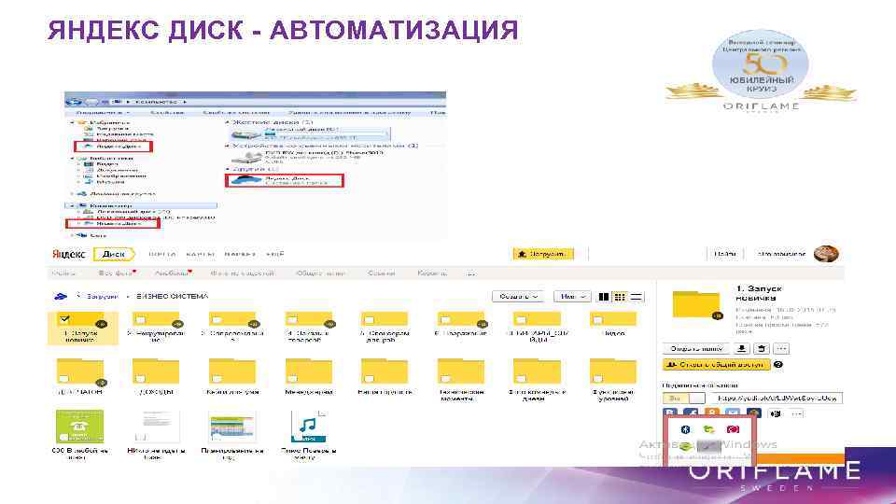Click the red camera tray icon
This screenshot has width=896, height=504.
coord(733,429)
